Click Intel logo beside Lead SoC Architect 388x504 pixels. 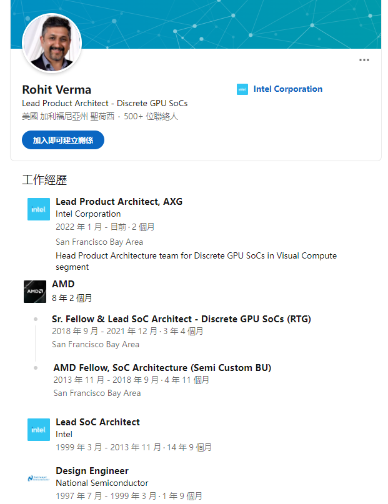(x=38, y=430)
